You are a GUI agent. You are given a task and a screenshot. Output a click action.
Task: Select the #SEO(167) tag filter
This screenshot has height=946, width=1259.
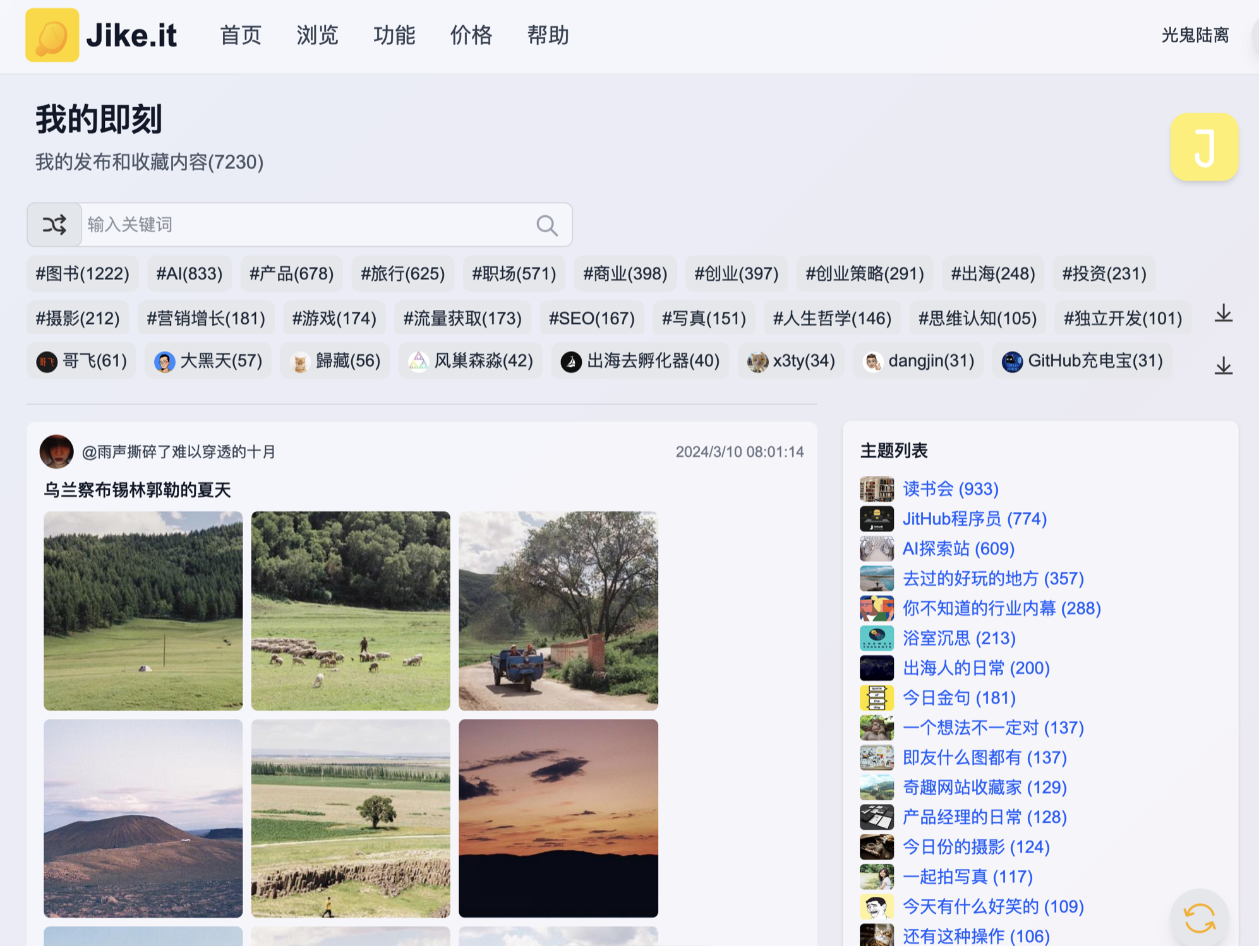point(591,318)
